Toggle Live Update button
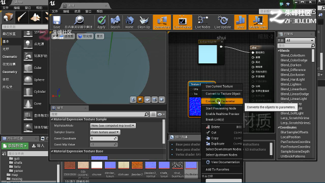Screen dimensions: 325x183 223,22
